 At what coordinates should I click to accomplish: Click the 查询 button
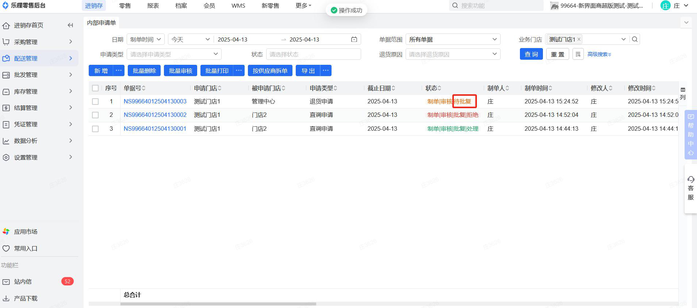531,54
